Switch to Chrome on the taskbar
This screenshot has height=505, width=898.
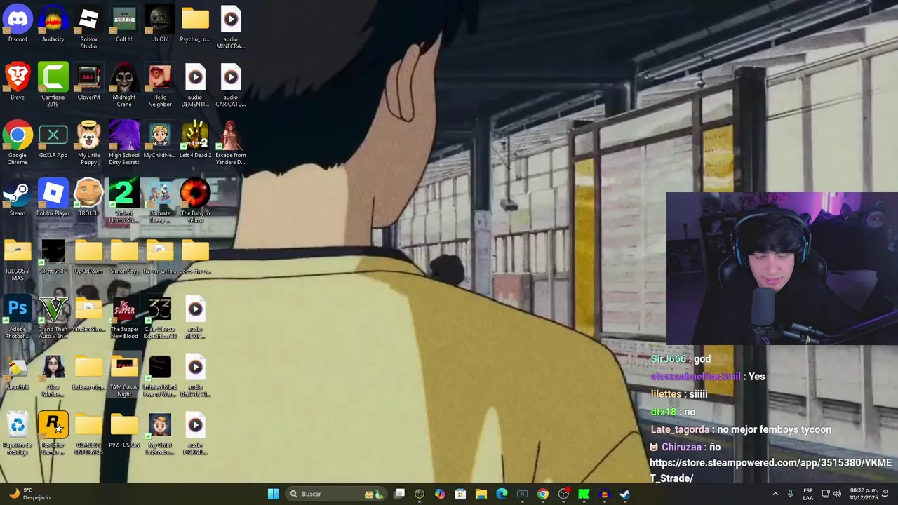(542, 494)
